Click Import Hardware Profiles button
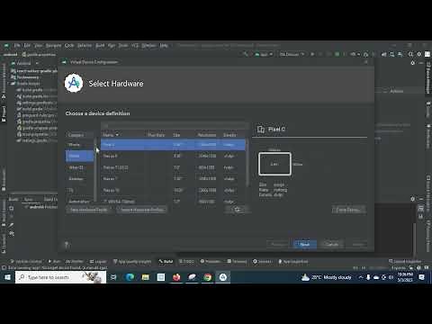 (x=142, y=210)
